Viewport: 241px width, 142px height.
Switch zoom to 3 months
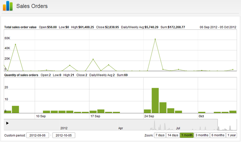(202, 135)
